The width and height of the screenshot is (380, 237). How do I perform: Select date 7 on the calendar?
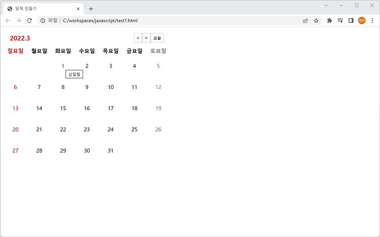[x=39, y=87]
